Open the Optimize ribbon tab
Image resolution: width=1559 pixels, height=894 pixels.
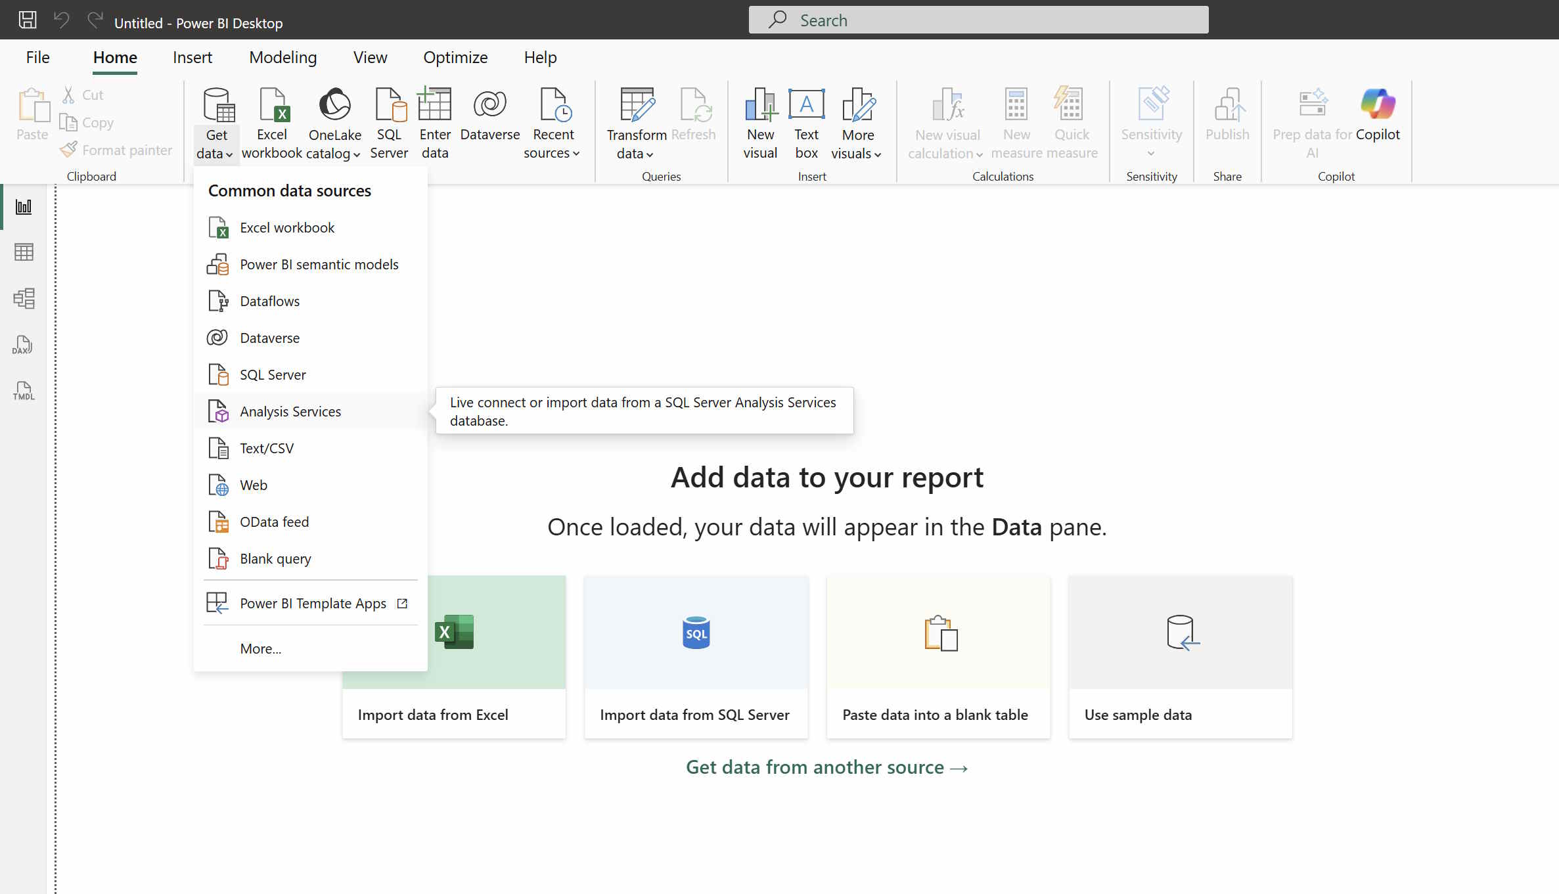pos(455,58)
